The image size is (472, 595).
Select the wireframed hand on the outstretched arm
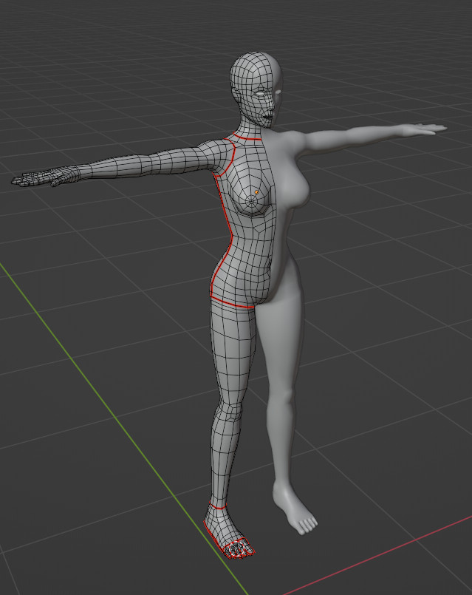tap(46, 177)
